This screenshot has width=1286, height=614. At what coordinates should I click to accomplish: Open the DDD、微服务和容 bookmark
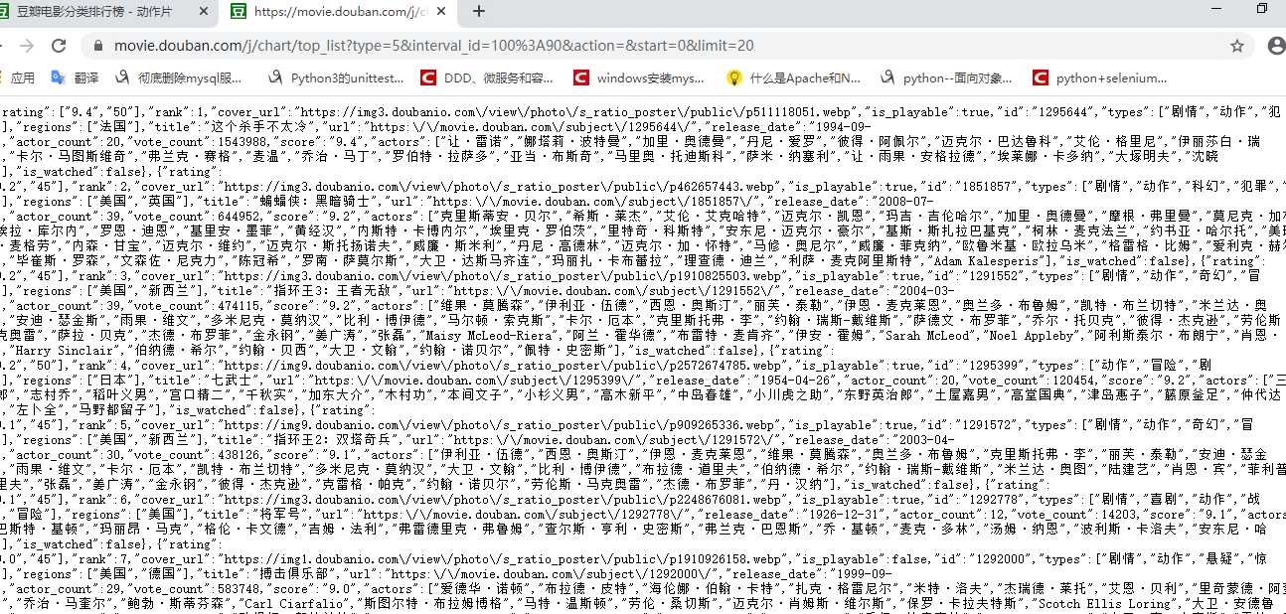[x=487, y=77]
